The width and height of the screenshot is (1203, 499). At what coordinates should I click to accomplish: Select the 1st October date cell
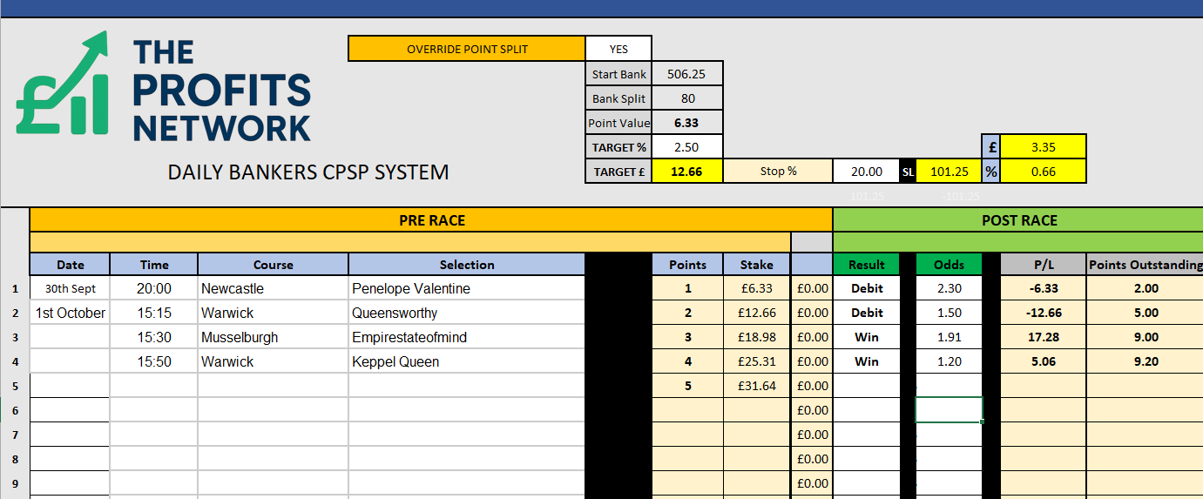(x=71, y=313)
